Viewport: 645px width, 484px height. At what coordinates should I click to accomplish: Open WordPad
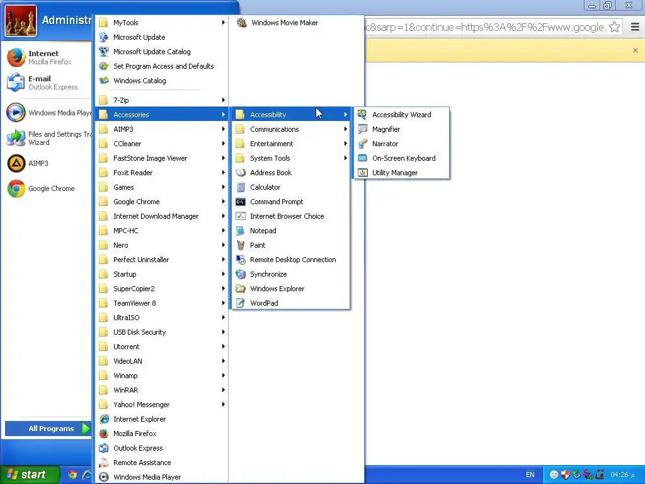[x=291, y=303]
